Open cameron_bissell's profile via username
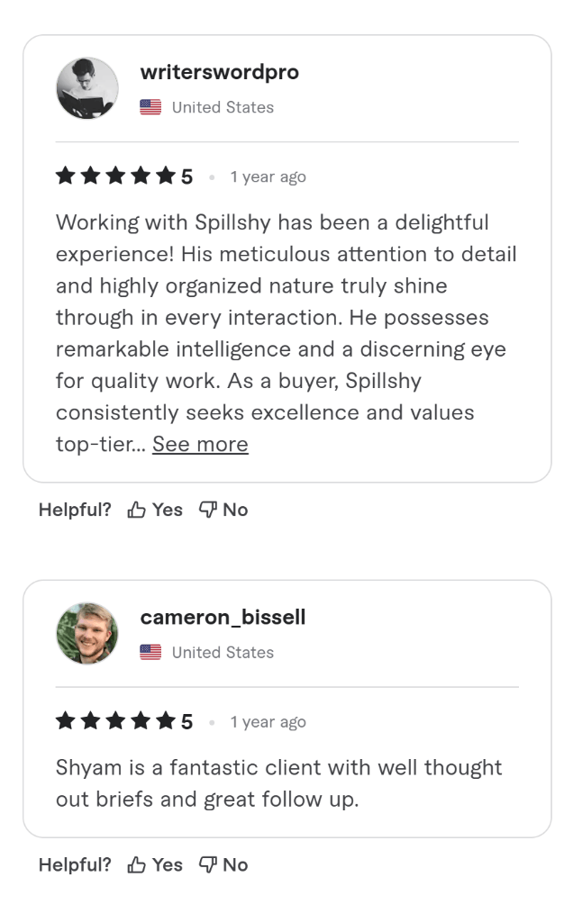Viewport: 564px width, 922px height. click(223, 618)
